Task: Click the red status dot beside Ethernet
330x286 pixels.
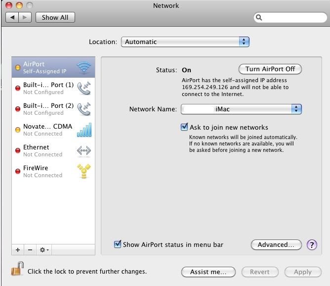Action: pyautogui.click(x=18, y=150)
